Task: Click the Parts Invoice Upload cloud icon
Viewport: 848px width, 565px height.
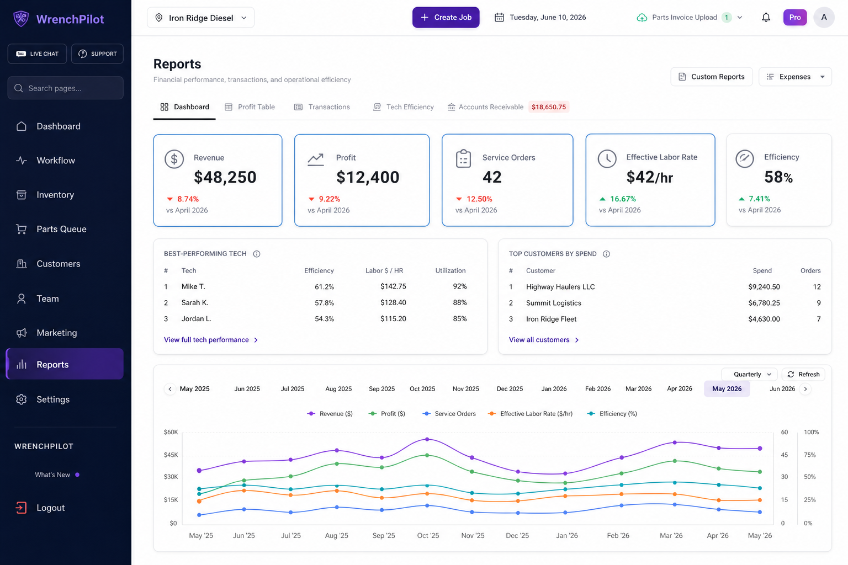Action: tap(642, 18)
